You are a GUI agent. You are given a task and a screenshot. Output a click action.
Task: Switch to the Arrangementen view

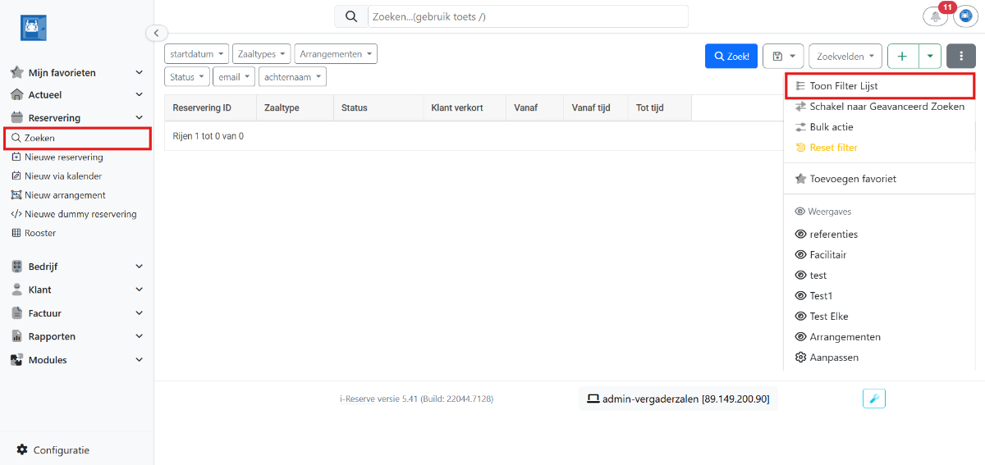point(845,337)
